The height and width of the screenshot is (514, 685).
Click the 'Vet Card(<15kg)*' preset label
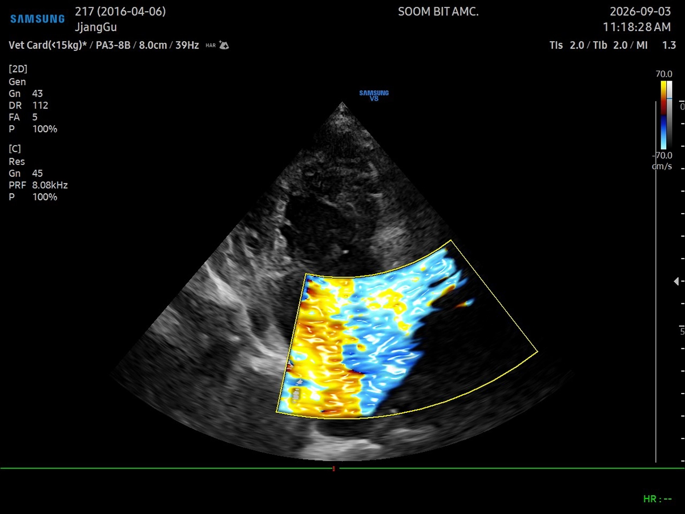[x=47, y=45]
